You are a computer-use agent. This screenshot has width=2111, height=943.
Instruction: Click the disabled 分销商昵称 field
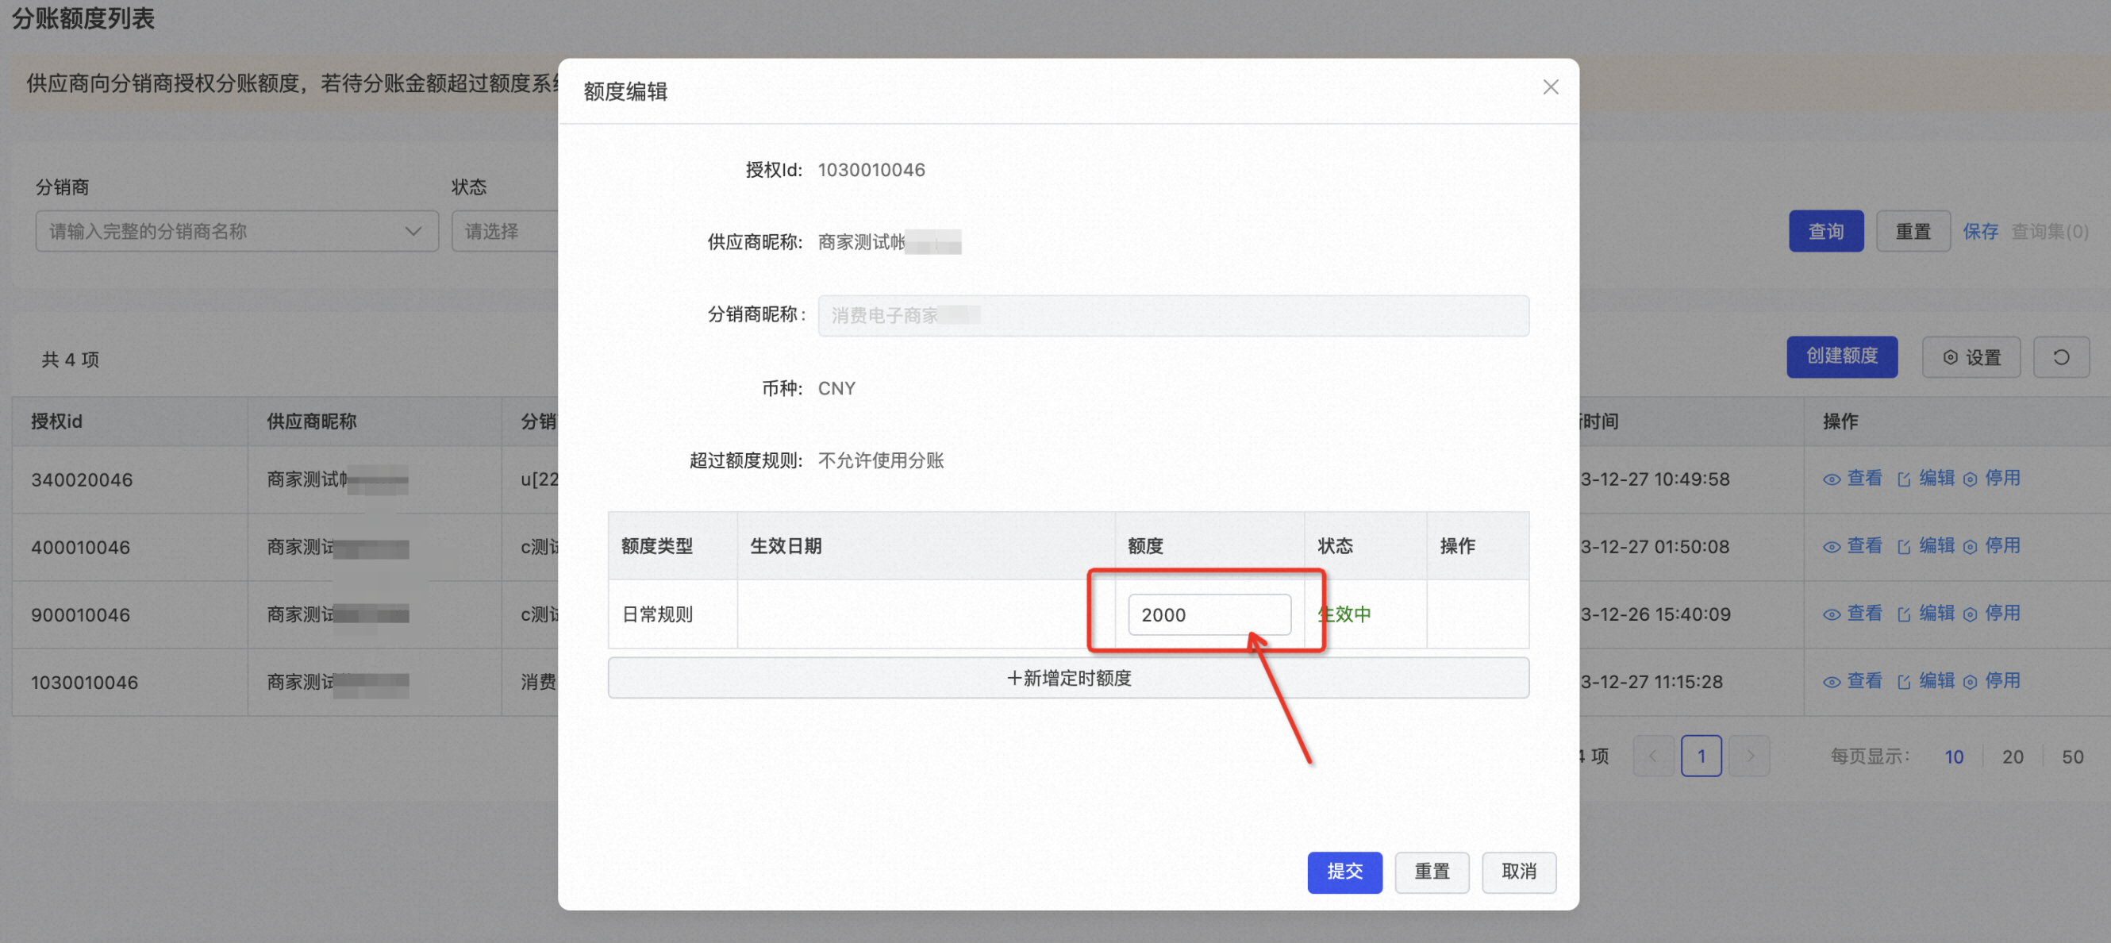click(x=1173, y=315)
